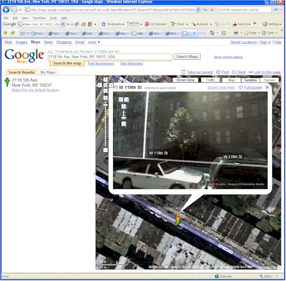The image size is (286, 281).
Task: Pan the map left with the left arrow
Action: 100,85
